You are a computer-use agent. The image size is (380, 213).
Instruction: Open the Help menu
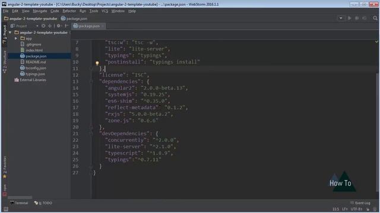tap(132, 11)
